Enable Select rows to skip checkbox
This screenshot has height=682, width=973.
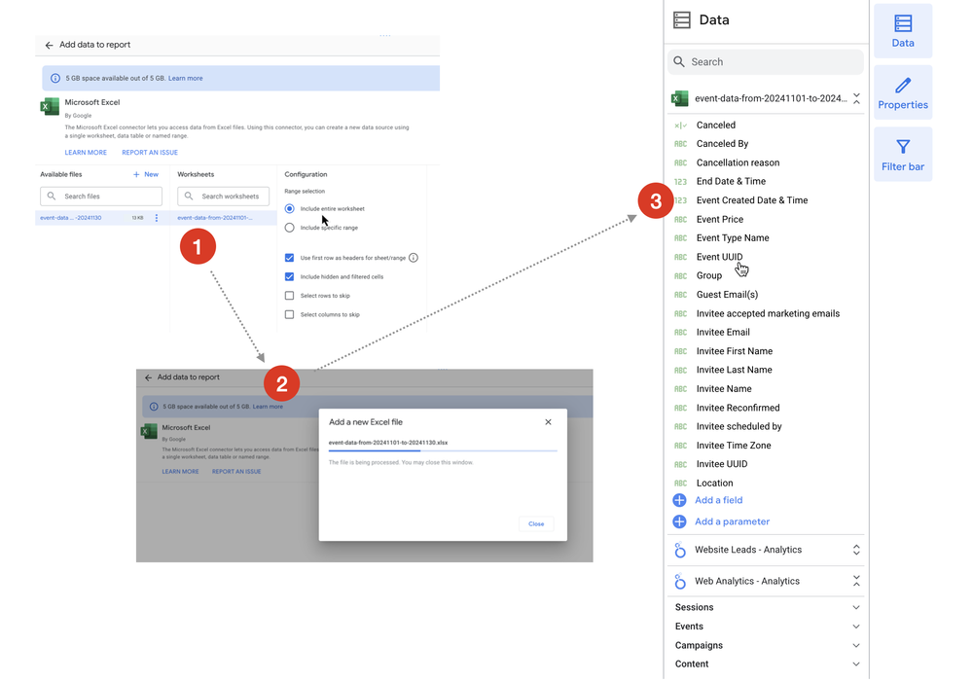point(289,296)
